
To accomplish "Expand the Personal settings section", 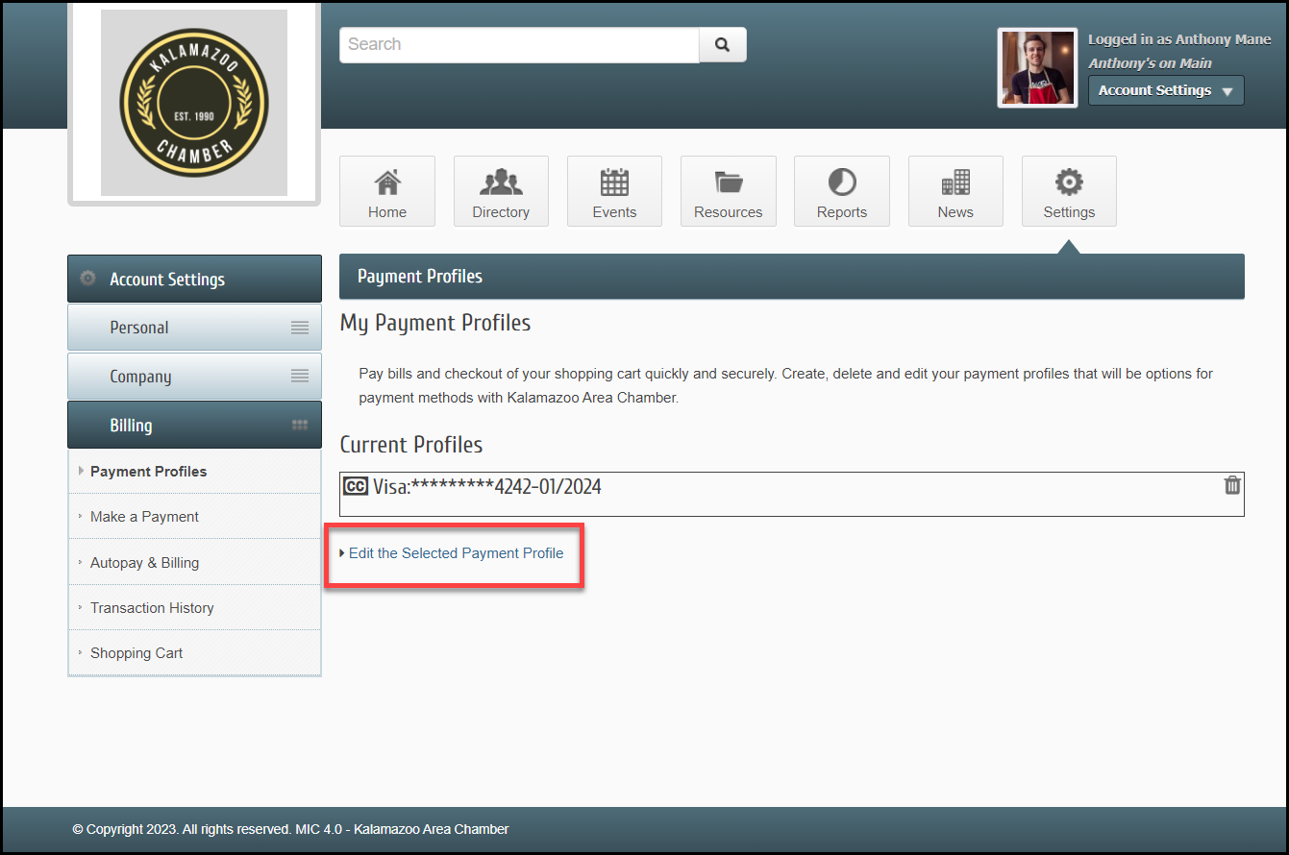I will (x=194, y=328).
